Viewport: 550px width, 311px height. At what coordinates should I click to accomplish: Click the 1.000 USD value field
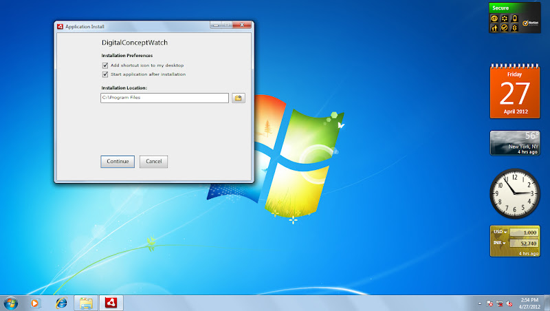tap(524, 233)
